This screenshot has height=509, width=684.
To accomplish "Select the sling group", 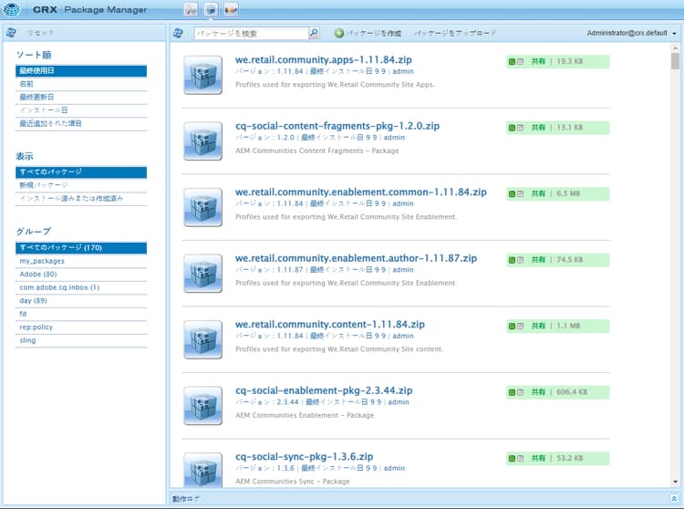I will [x=80, y=340].
